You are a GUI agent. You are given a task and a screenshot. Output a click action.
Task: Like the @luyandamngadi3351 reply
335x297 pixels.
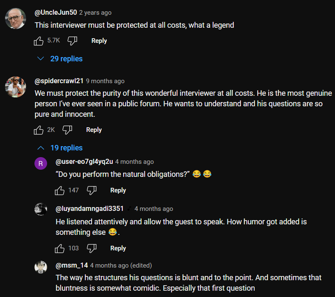60,248
